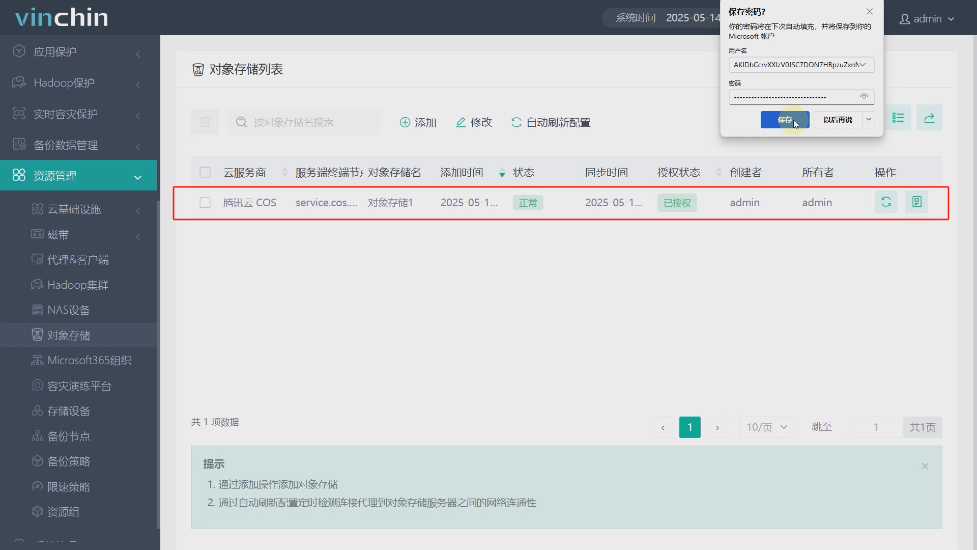Click the sync icon in operations column
Image resolution: width=977 pixels, height=550 pixels.
tap(886, 202)
